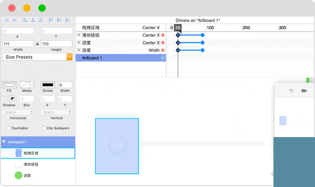Open the Size Presets dropdown
Viewport: 315px width, 187px height.
coord(38,57)
